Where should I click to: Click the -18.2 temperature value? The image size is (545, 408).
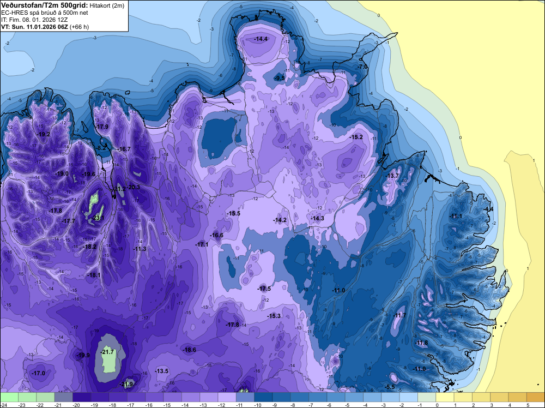(89, 247)
